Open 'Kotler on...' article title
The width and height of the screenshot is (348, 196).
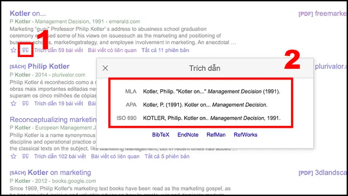28,14
